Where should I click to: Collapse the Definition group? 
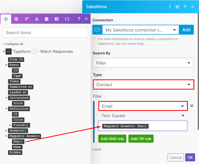coord(6,109)
